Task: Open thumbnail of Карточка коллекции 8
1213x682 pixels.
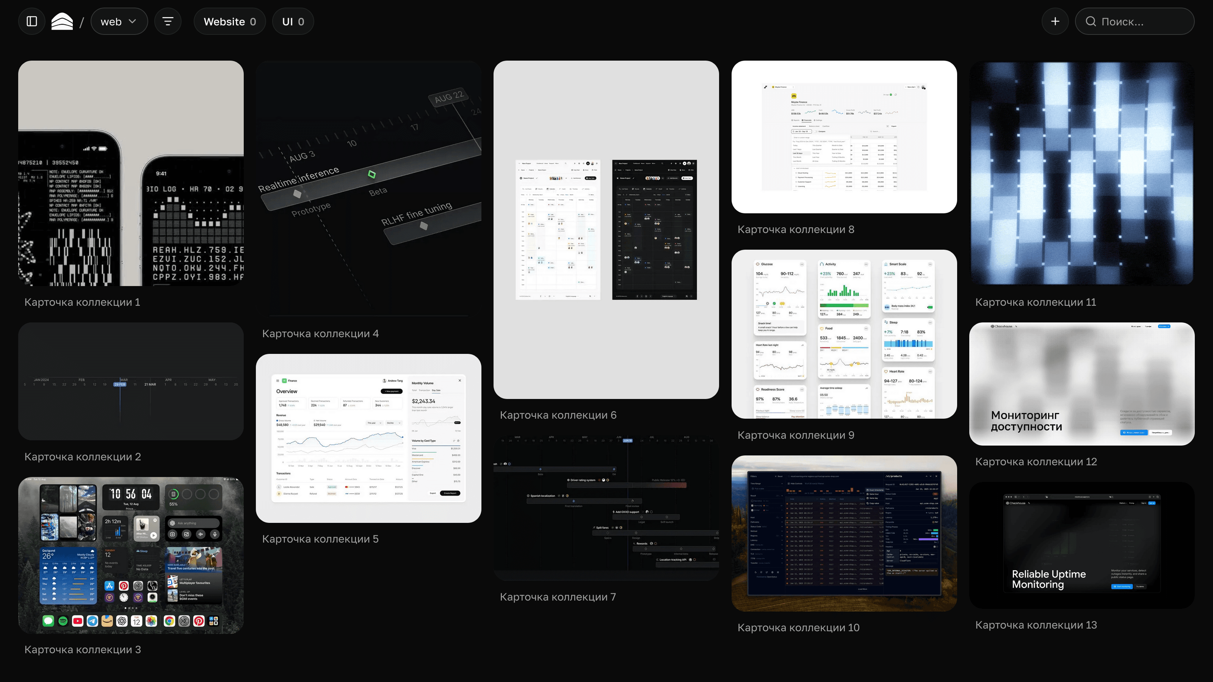Action: pyautogui.click(x=844, y=137)
